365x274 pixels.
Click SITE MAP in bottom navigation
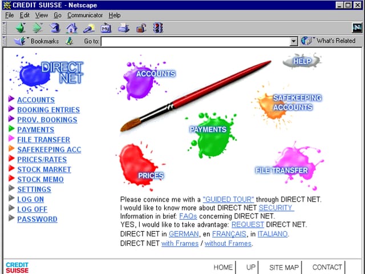284,267
